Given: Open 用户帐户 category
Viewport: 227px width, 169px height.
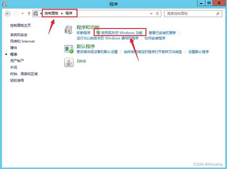Looking at the screenshot, I should [17, 61].
